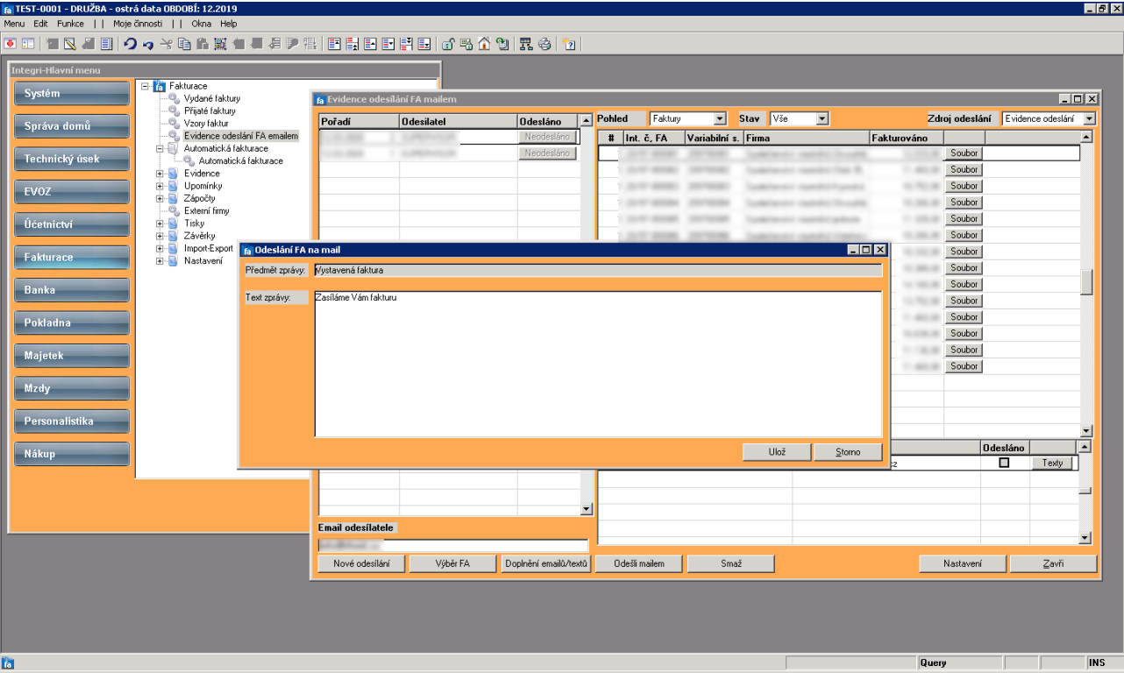
Task: Collapse the Fakturace tree root
Action: click(x=145, y=87)
